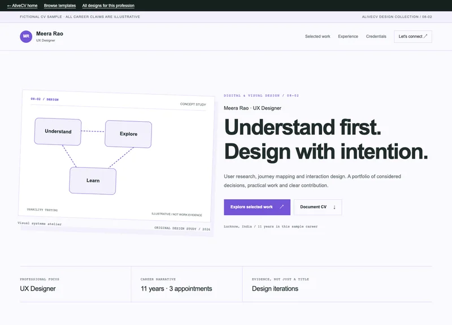
Task: Click EVIDENCE, NOT JUST A TITLE label
Action: 280,279
